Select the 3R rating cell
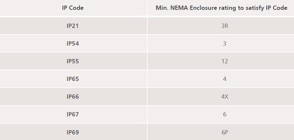Screen dimensions: 294x140 tap(225, 26)
